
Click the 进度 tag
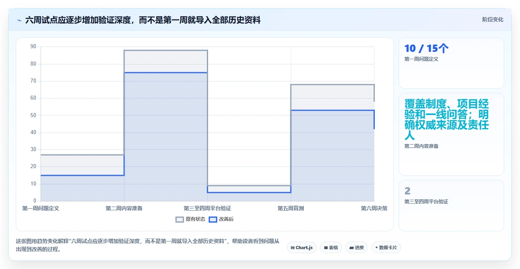point(357,248)
